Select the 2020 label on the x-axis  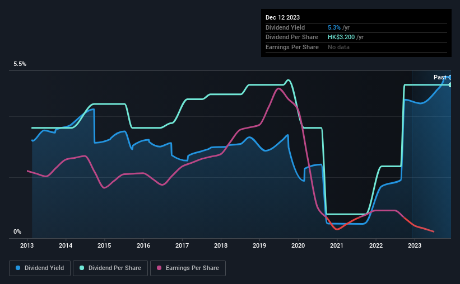[x=298, y=245]
